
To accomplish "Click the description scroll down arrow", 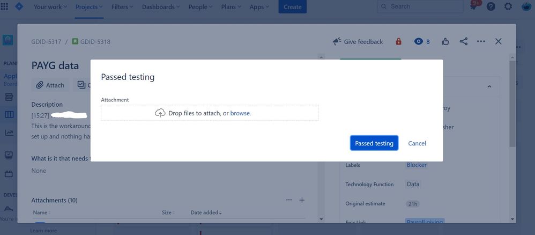I will pyautogui.click(x=321, y=219).
